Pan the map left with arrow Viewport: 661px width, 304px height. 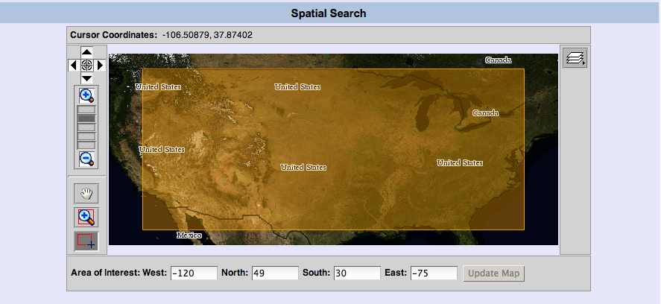click(x=73, y=66)
